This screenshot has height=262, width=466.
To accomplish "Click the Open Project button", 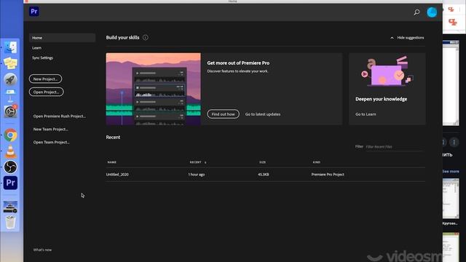I will coord(47,92).
